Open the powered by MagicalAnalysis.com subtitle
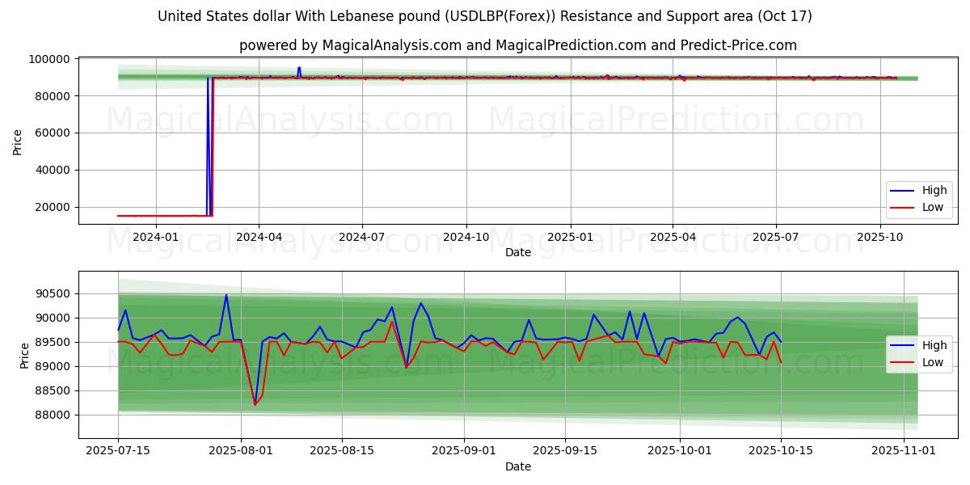970x485 pixels. point(517,45)
